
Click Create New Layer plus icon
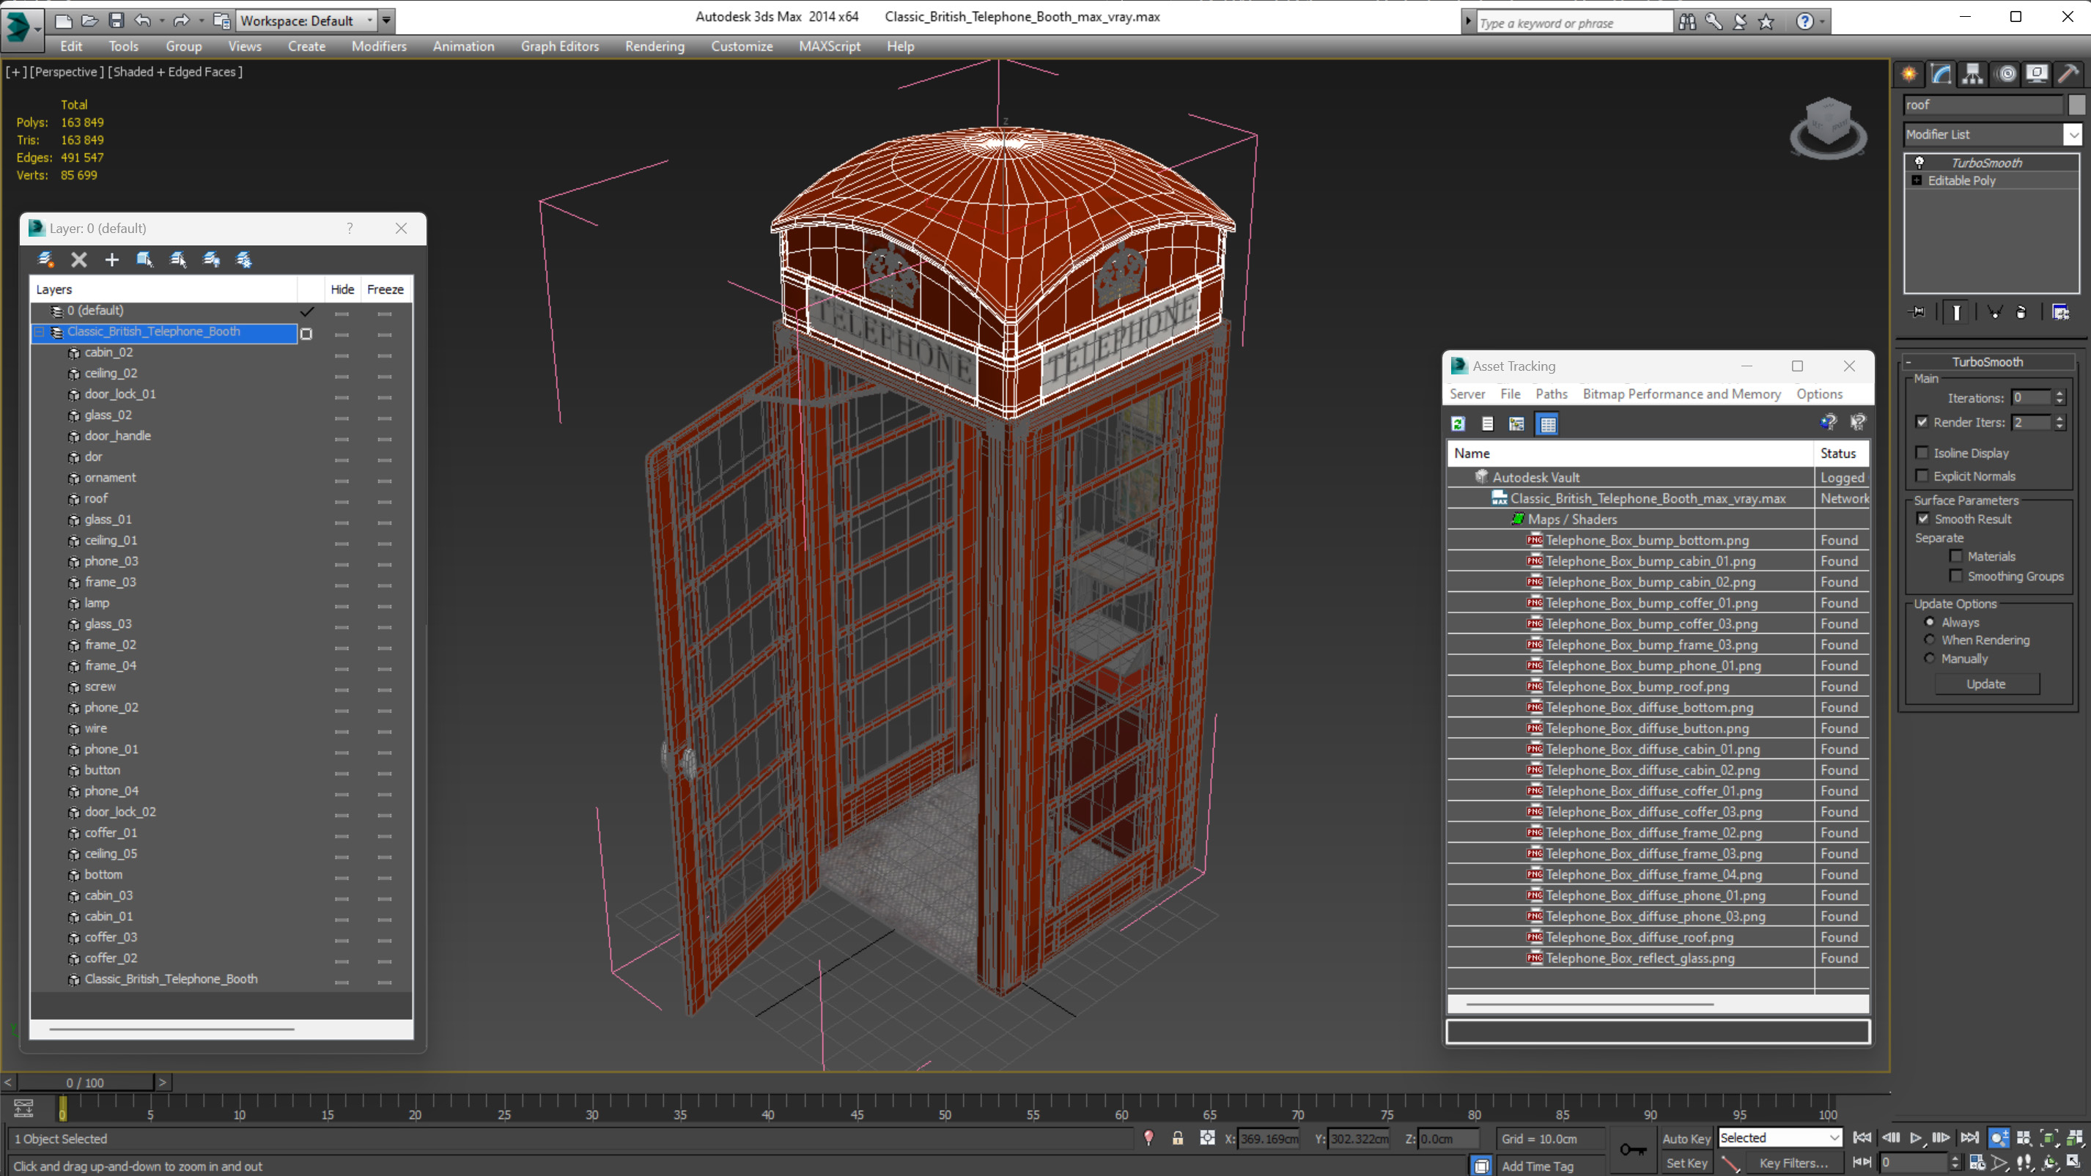coord(112,259)
